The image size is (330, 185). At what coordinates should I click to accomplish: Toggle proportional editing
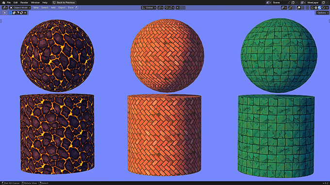click(178, 8)
